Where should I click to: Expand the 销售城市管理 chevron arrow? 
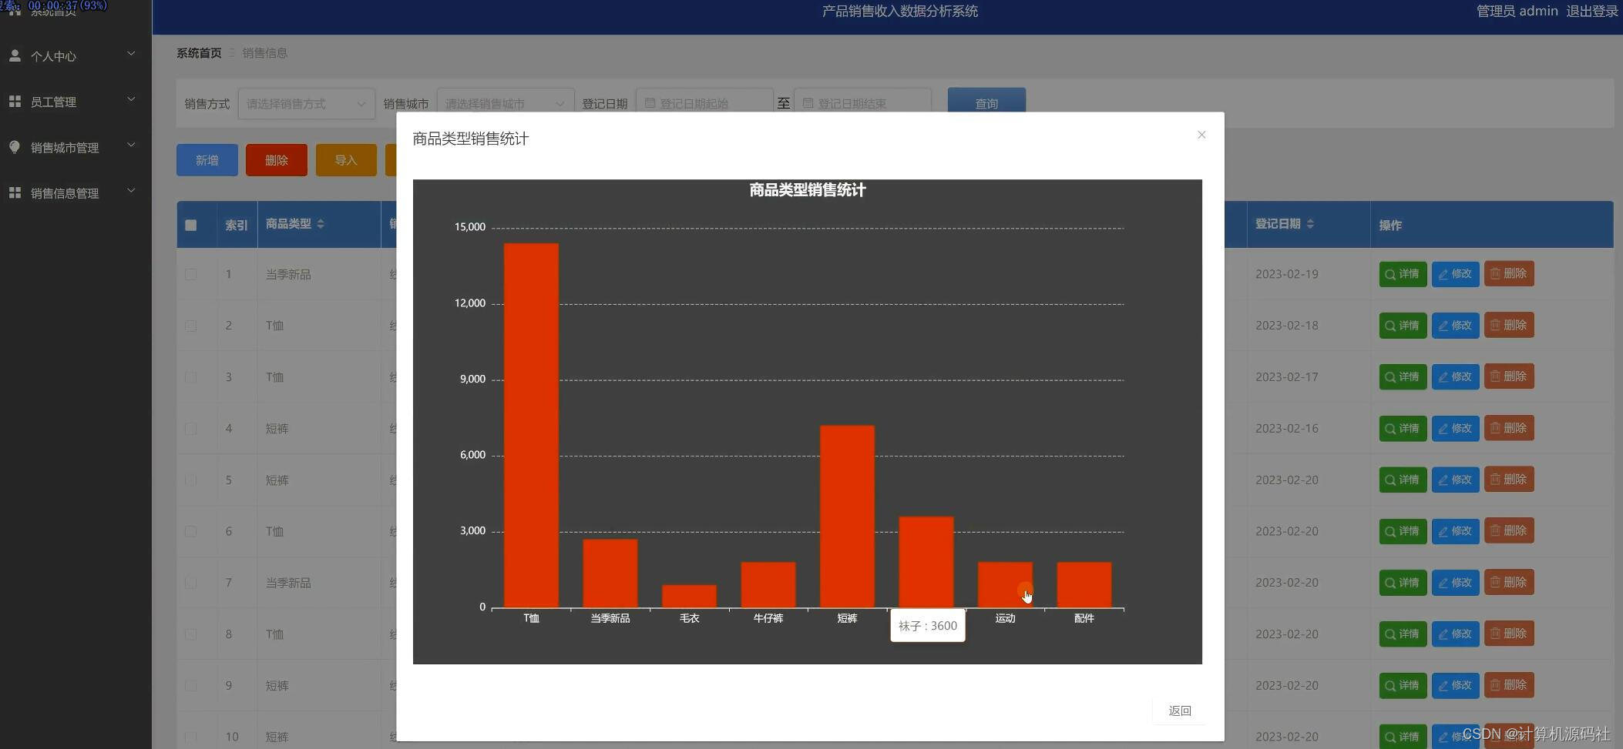(131, 145)
